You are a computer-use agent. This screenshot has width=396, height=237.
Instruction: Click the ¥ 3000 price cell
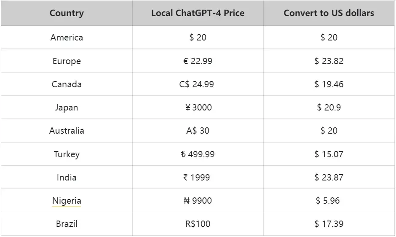(x=198, y=108)
